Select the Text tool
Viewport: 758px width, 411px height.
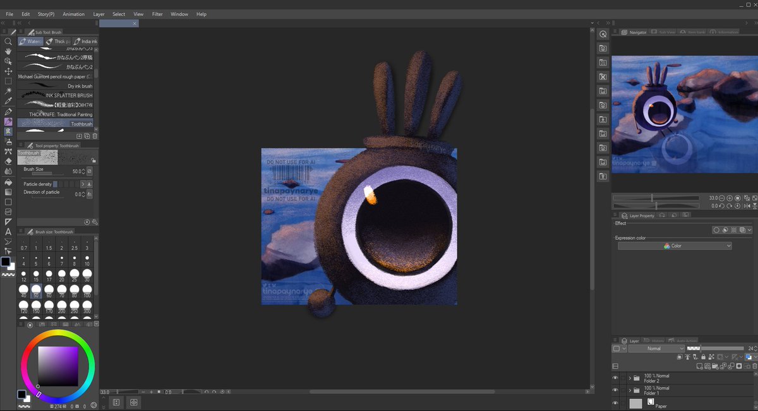click(x=8, y=232)
